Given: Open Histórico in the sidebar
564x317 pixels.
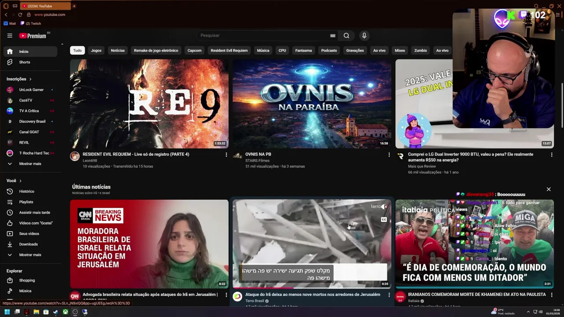Looking at the screenshot, I should pos(30,192).
